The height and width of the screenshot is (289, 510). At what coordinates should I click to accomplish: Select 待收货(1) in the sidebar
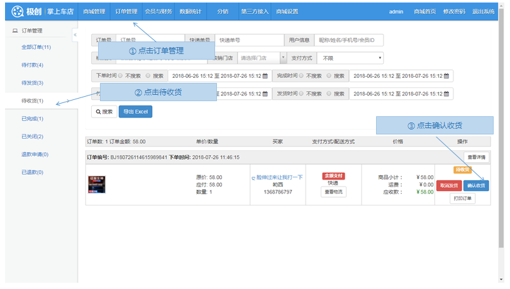[x=33, y=101]
